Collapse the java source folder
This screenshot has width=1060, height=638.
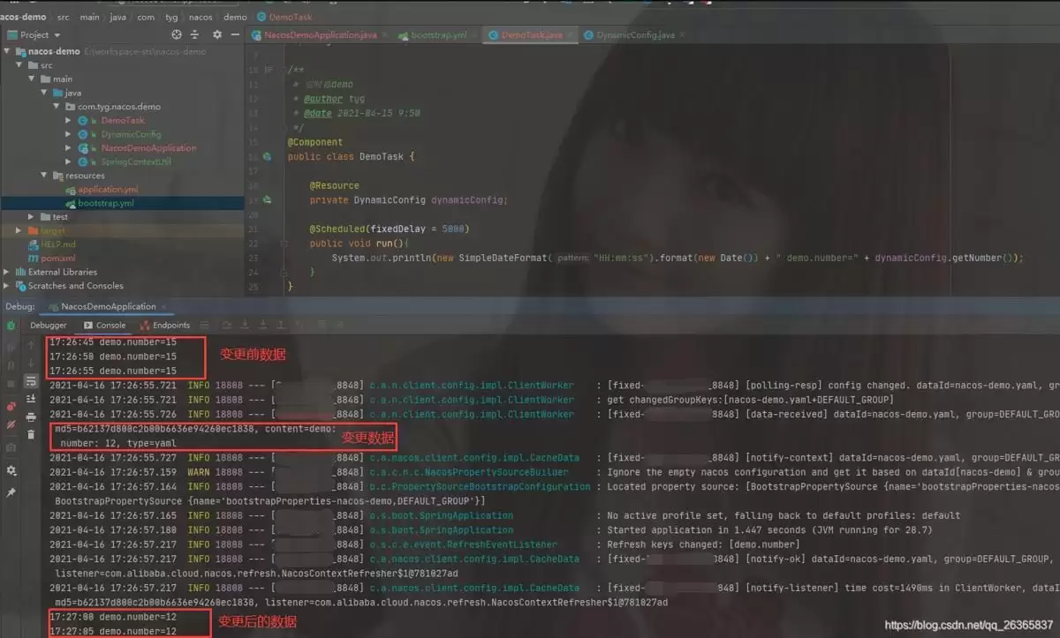point(44,93)
